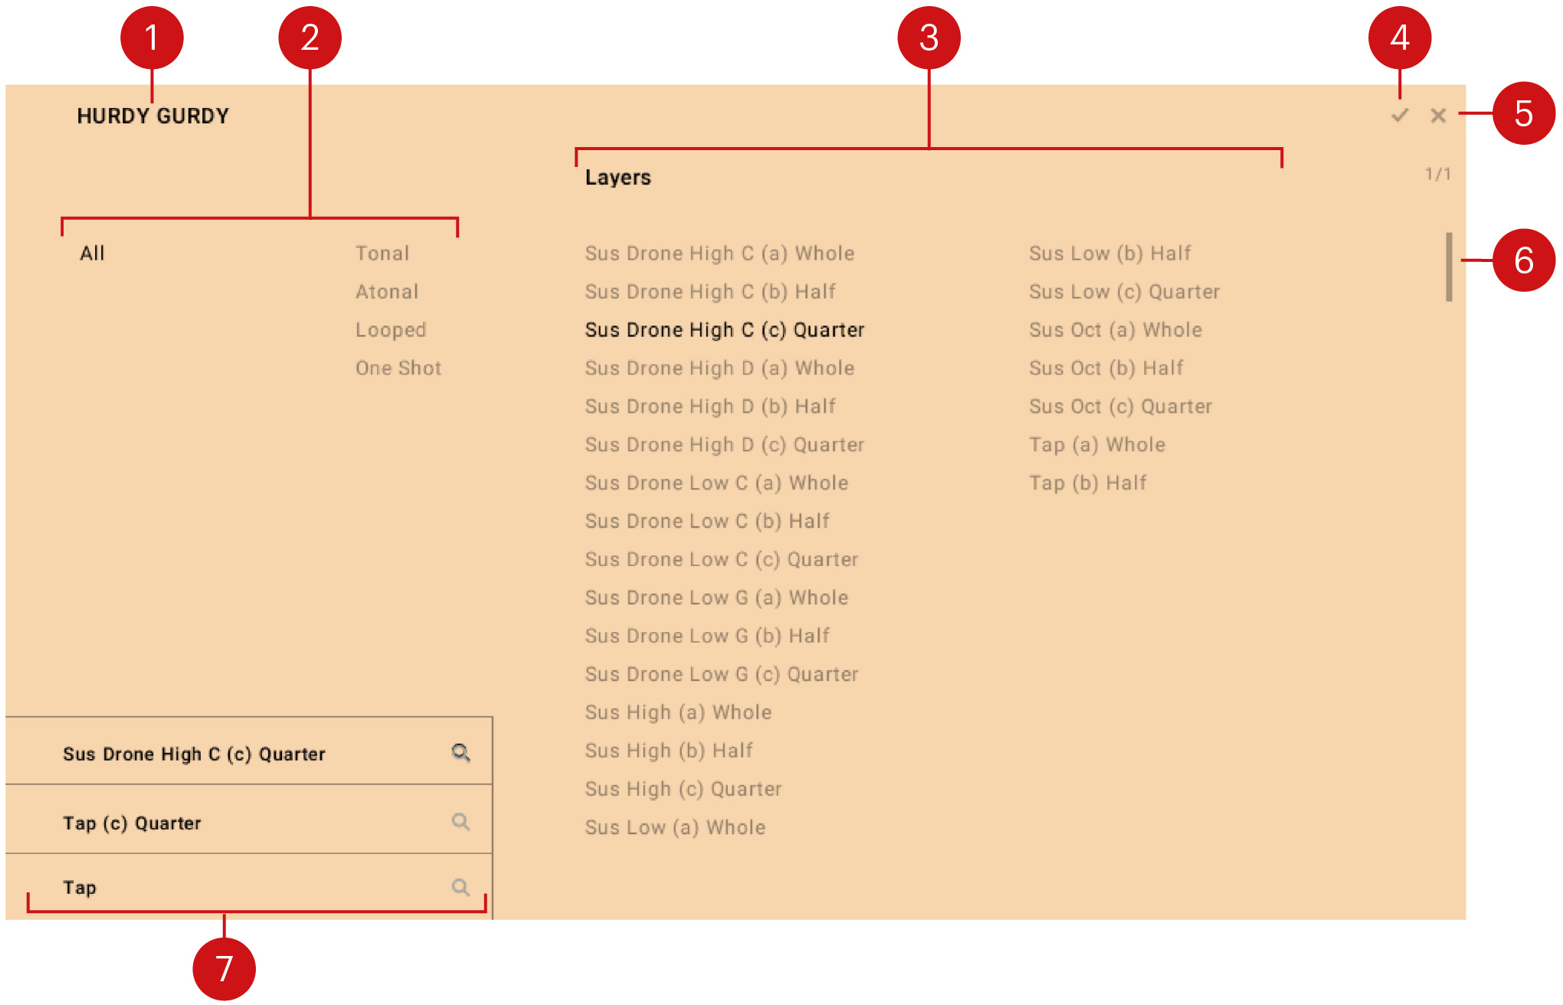Filter layers by Atonal tag

point(386,292)
